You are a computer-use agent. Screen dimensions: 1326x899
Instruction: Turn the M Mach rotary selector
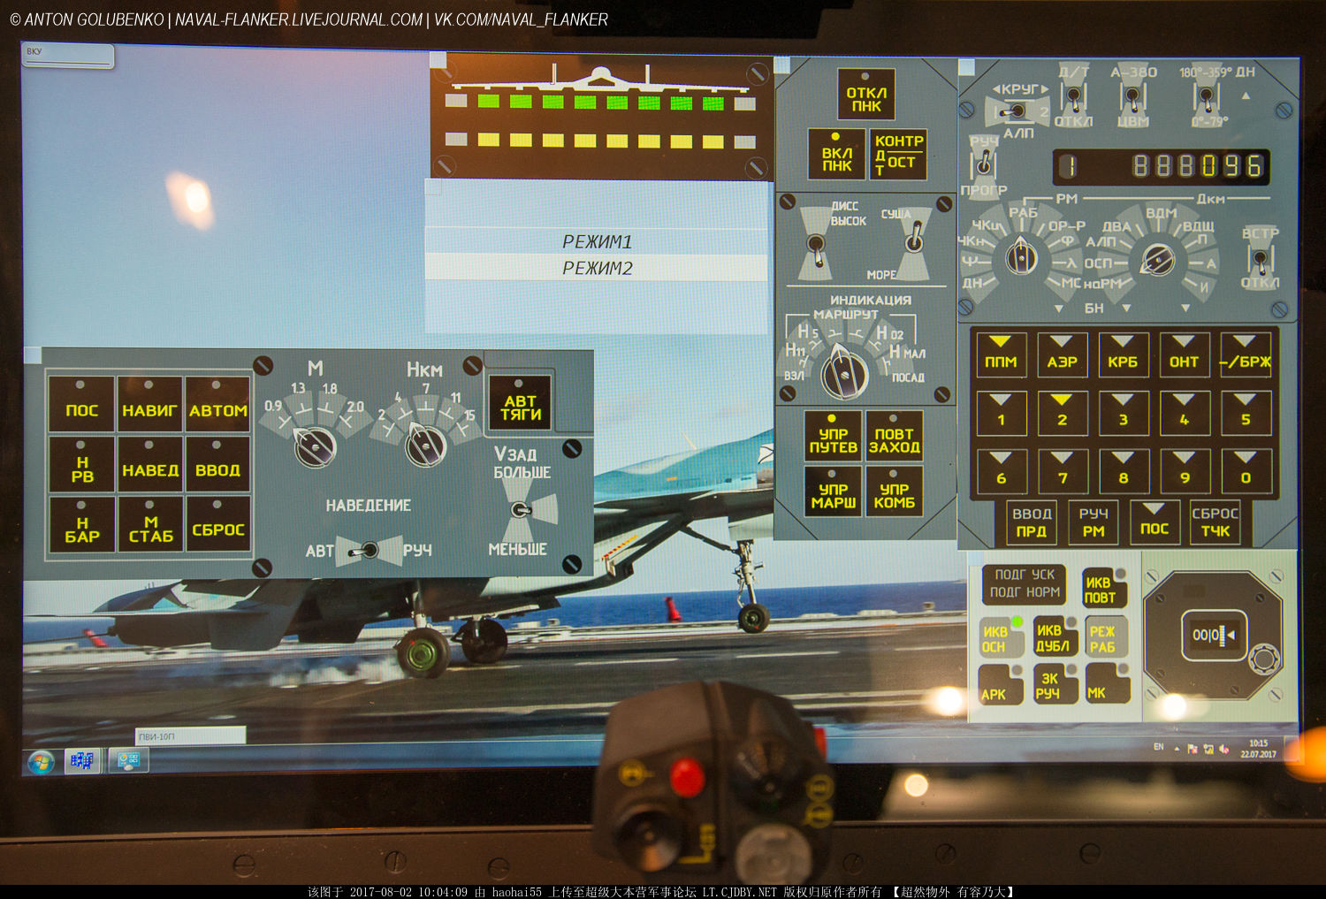click(314, 445)
